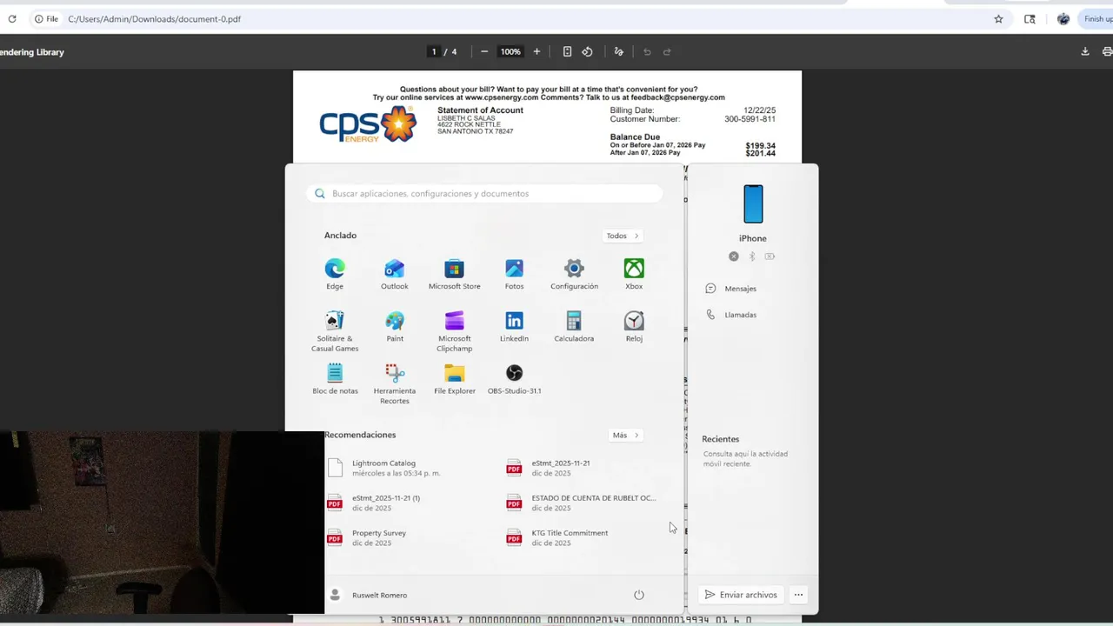Open Llamadas in the phone panel
1113x626 pixels.
[x=731, y=315]
